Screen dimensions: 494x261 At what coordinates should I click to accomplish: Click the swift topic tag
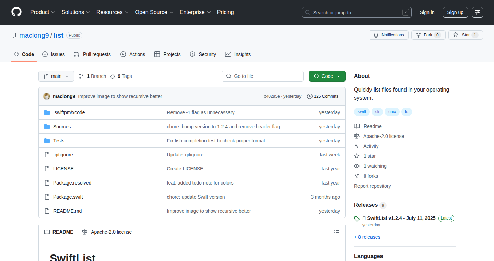click(x=362, y=112)
